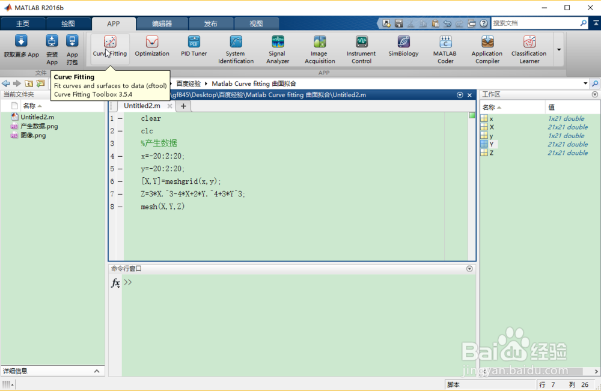Open help via question mark icon

(484, 23)
